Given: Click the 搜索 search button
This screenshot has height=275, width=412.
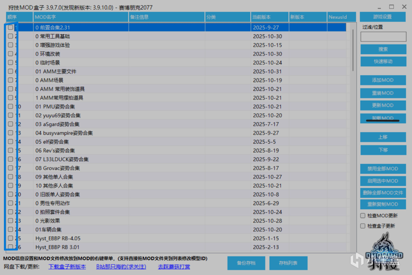Looking at the screenshot, I should point(383,49).
